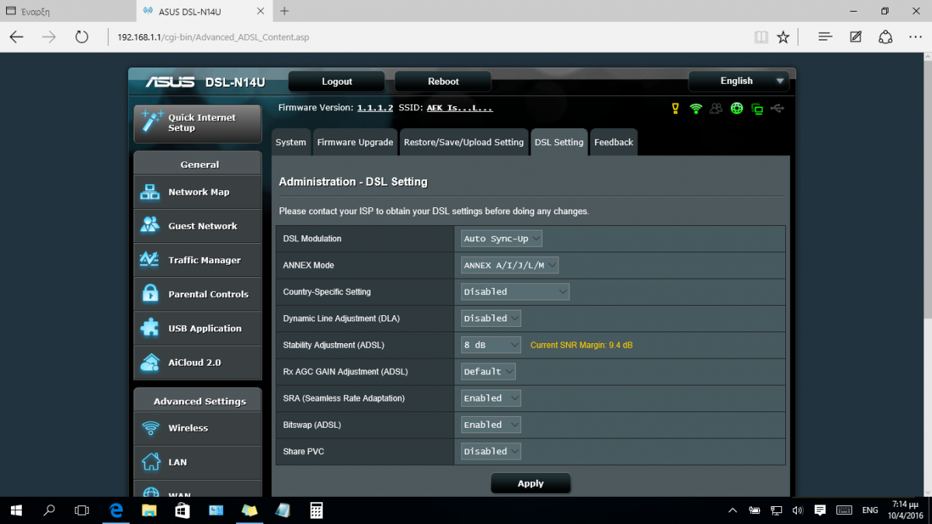The width and height of the screenshot is (932, 524).
Task: Click the Reboot button
Action: point(443,82)
